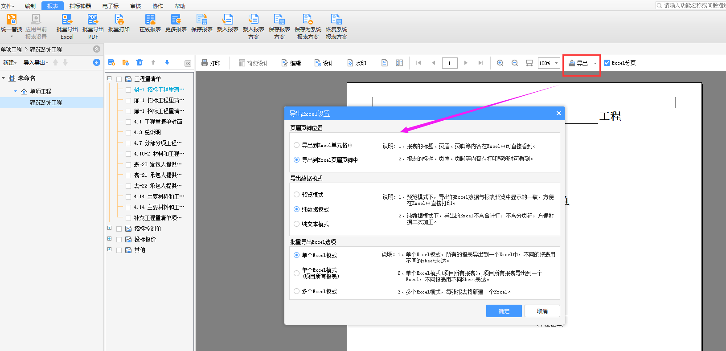Go to next preview page
726x351 pixels.
466,63
